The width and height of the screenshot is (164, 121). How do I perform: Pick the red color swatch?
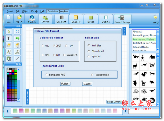tap(13, 71)
